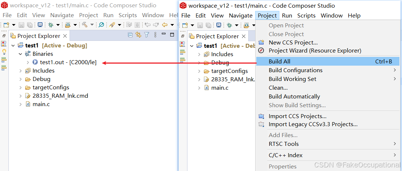The image size is (402, 171).
Task: Click Debug bug icon in window with open Project menu
Action: coord(230,25)
